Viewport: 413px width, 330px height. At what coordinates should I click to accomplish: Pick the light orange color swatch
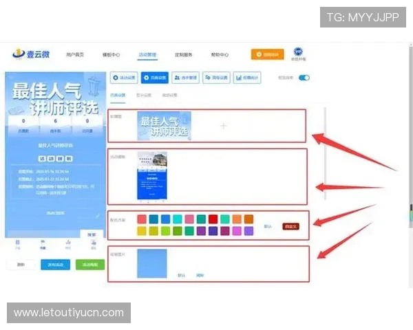[x=237, y=219]
